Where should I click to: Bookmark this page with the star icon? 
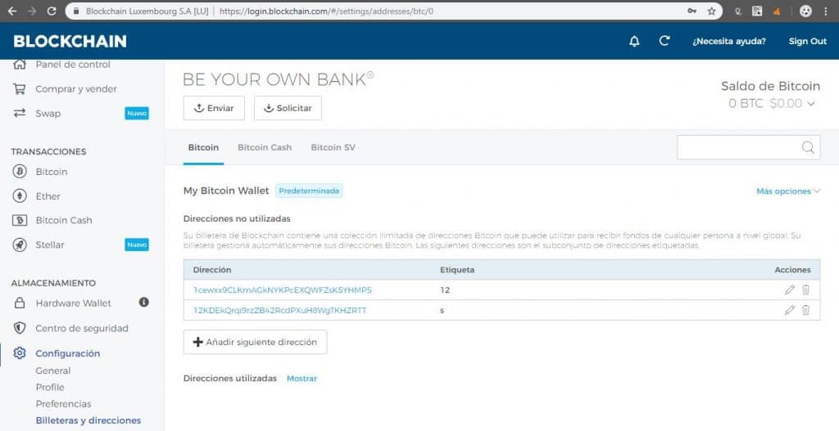(x=711, y=11)
